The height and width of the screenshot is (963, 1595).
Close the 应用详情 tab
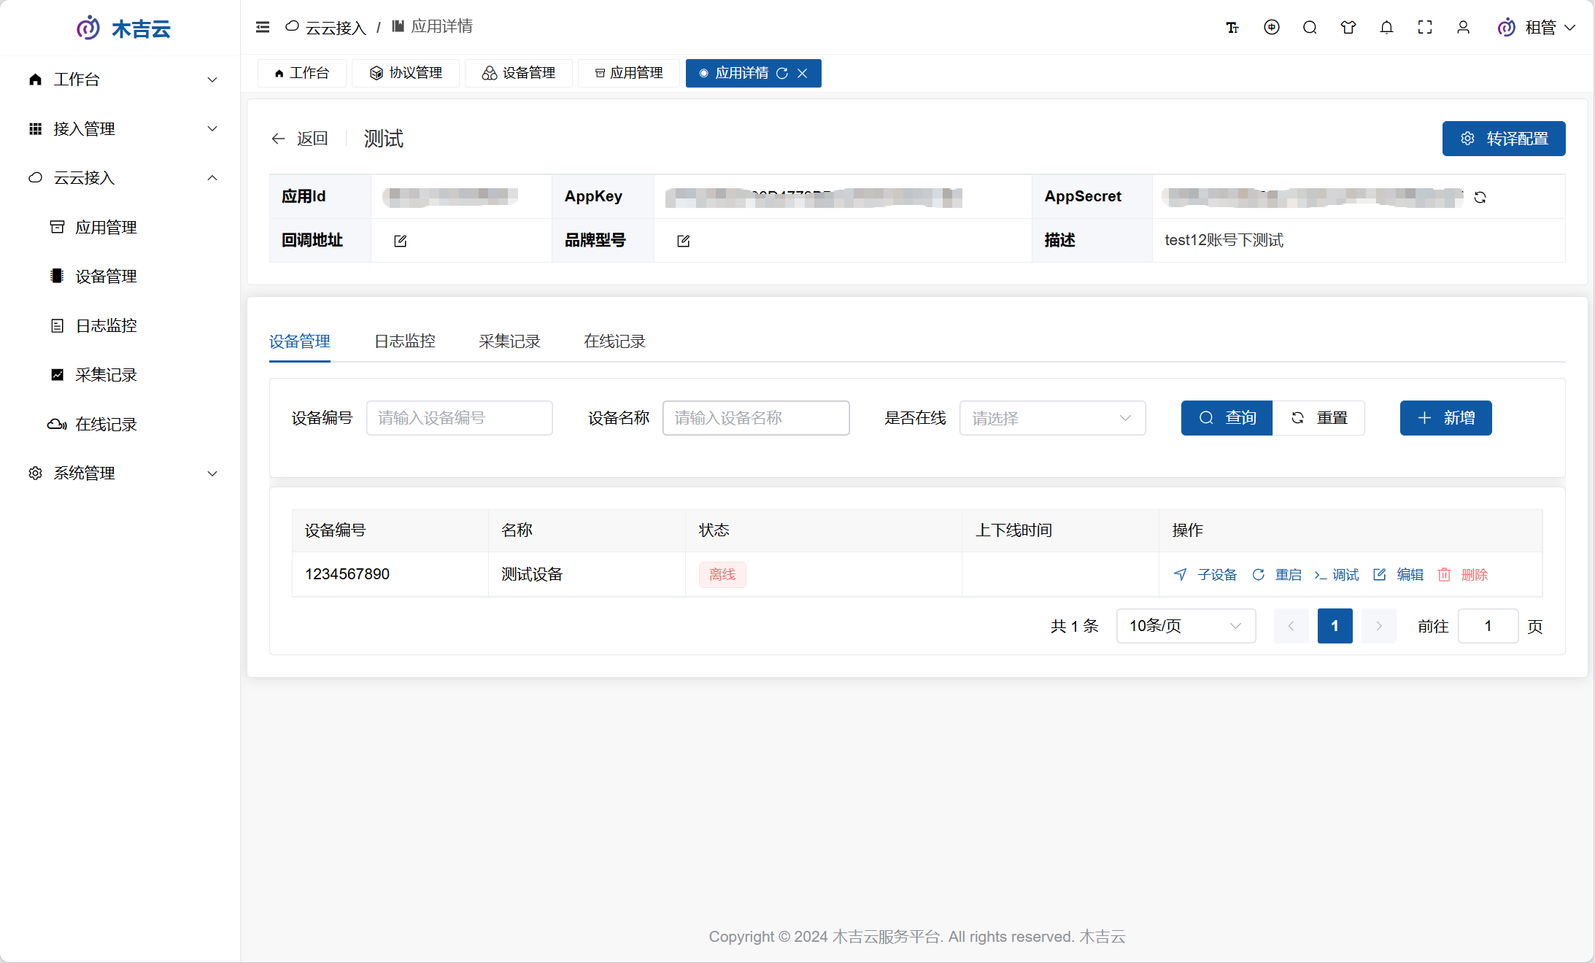pyautogui.click(x=802, y=73)
